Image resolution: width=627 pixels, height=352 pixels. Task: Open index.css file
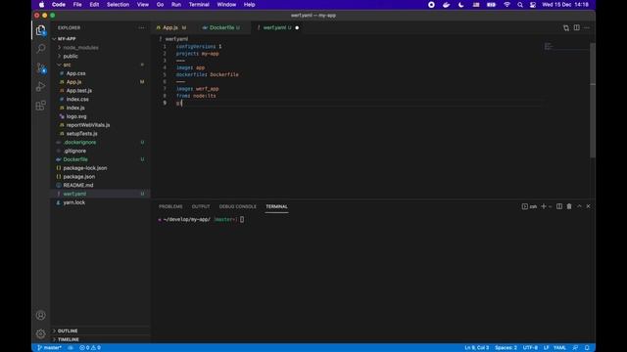click(x=77, y=100)
